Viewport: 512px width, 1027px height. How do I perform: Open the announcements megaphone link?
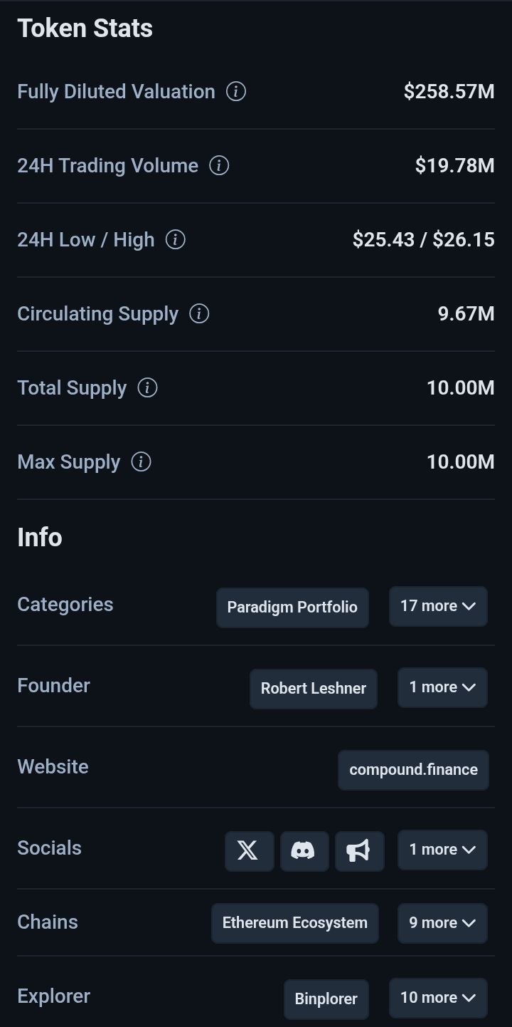coord(359,850)
